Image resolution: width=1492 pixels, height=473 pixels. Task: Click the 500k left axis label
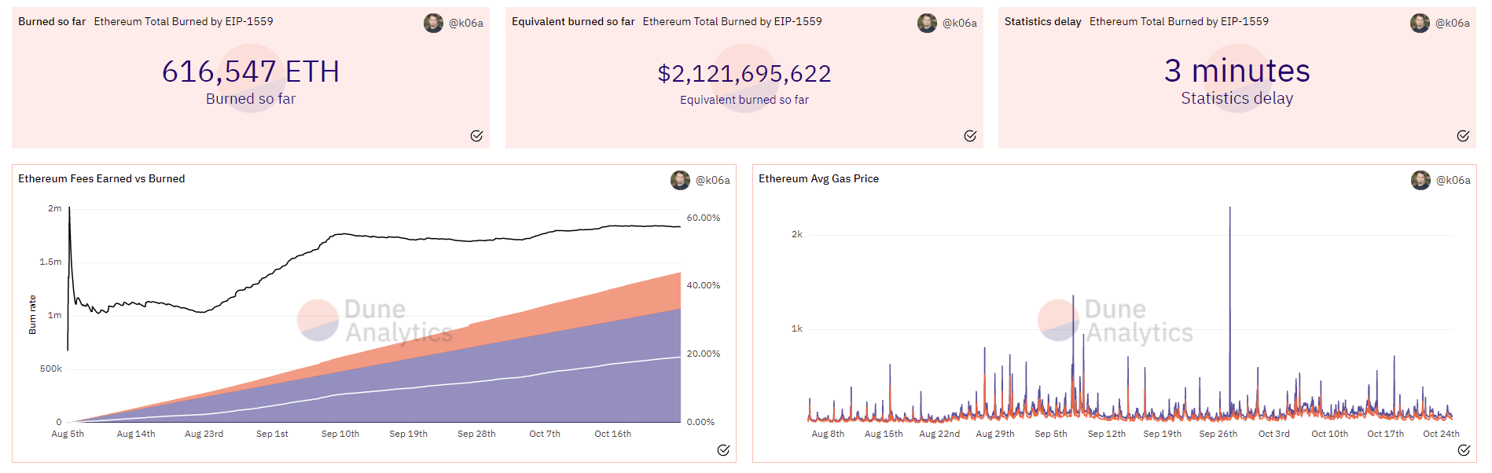(x=51, y=368)
